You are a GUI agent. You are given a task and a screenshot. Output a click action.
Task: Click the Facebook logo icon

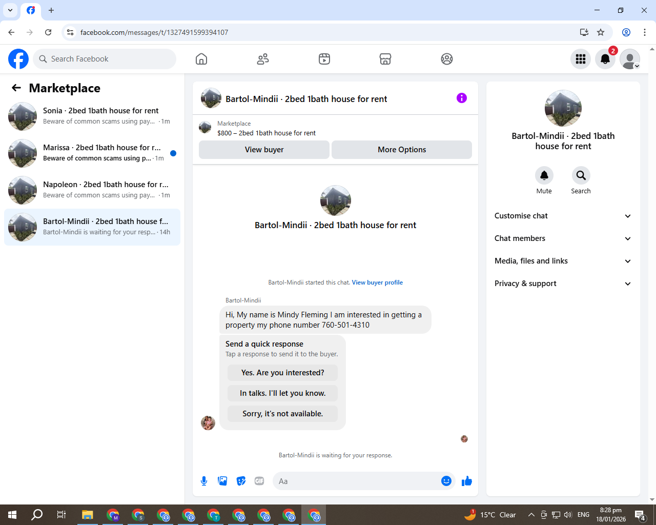pyautogui.click(x=18, y=59)
